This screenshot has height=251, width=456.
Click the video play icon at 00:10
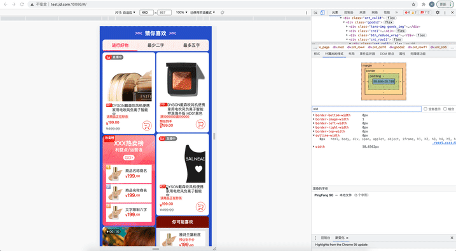[107, 231]
